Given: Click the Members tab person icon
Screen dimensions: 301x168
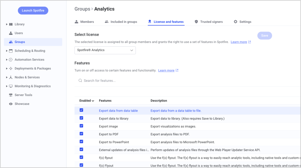Looking at the screenshot, I should point(76,22).
